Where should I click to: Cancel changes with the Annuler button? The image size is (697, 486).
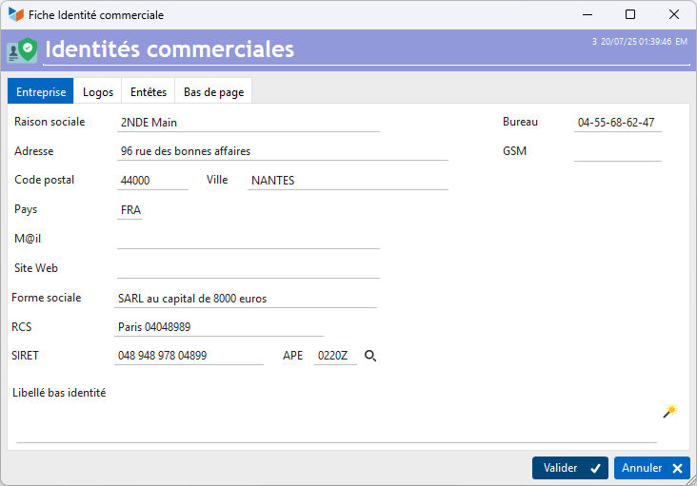click(652, 468)
